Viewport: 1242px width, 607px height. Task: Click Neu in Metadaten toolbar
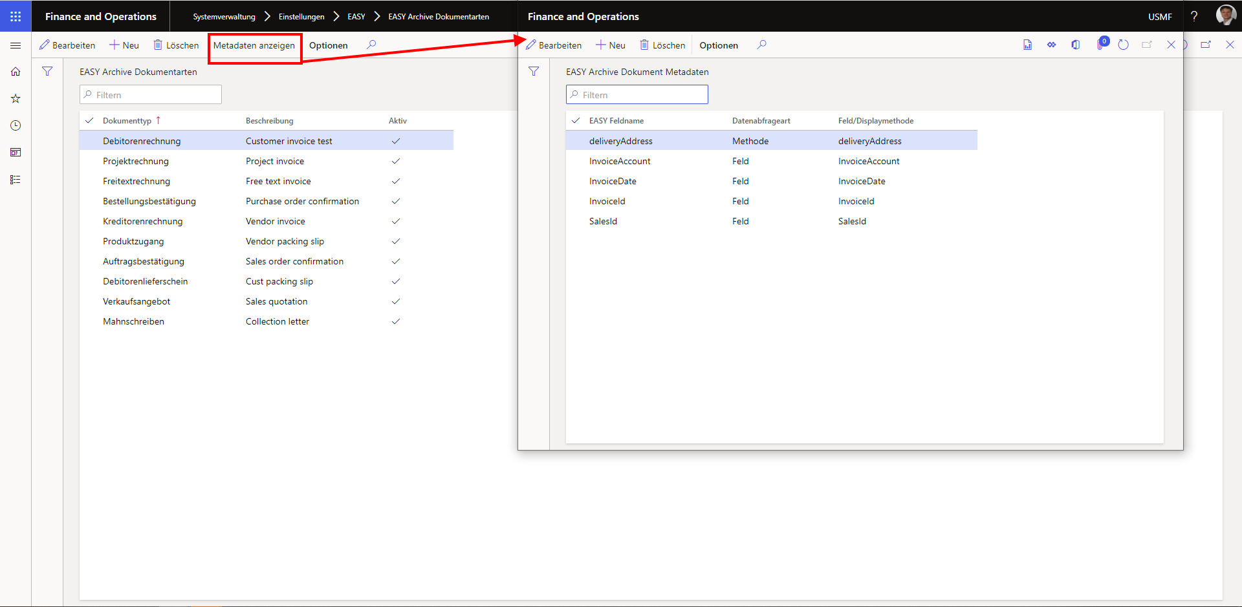coord(611,45)
